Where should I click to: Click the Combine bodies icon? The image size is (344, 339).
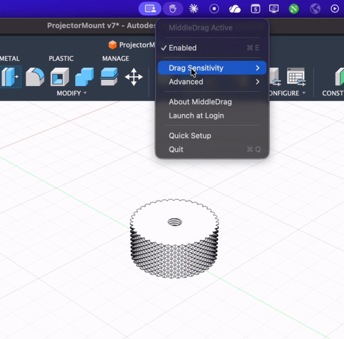(84, 77)
